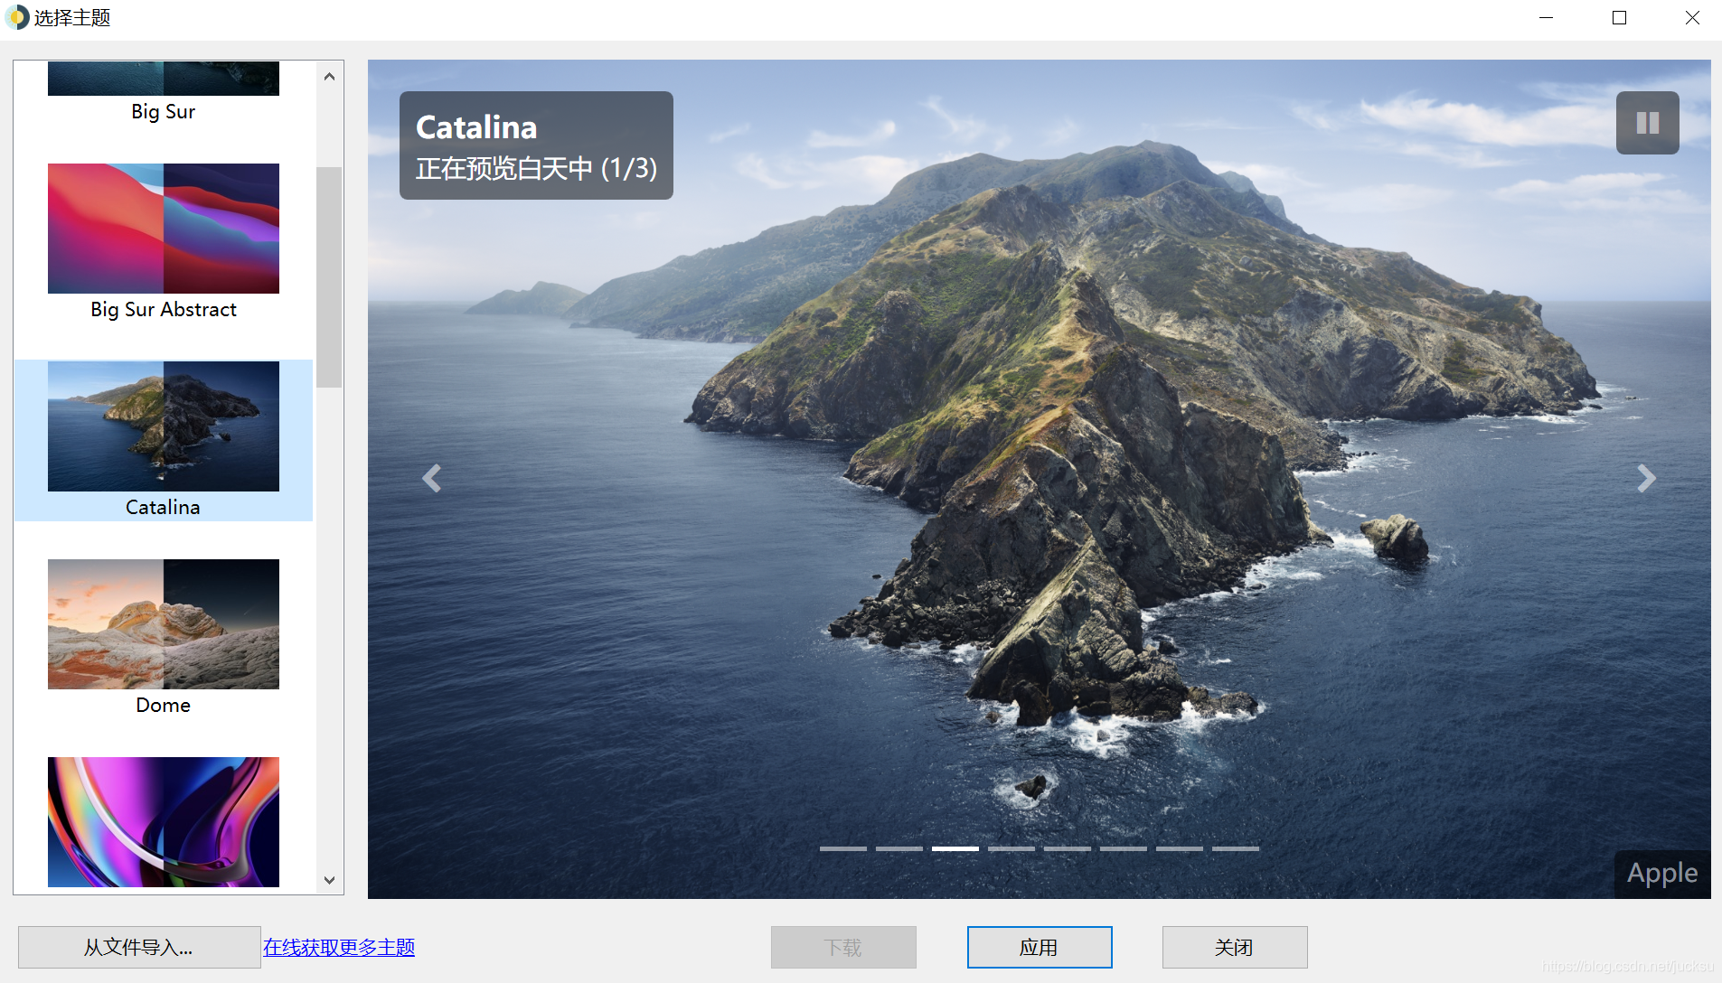Click the 从文件导入... button
The image size is (1722, 983).
point(139,947)
